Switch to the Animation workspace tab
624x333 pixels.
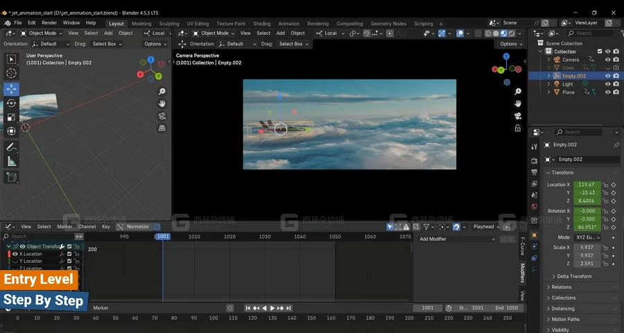click(288, 24)
